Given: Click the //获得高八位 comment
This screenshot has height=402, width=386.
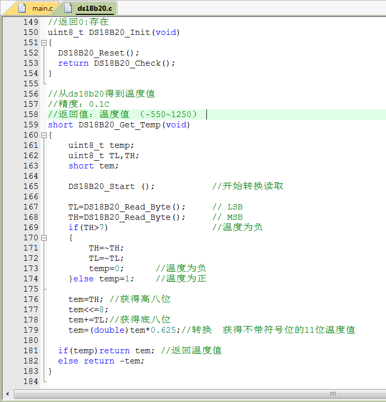Looking at the screenshot, I should [x=140, y=299].
